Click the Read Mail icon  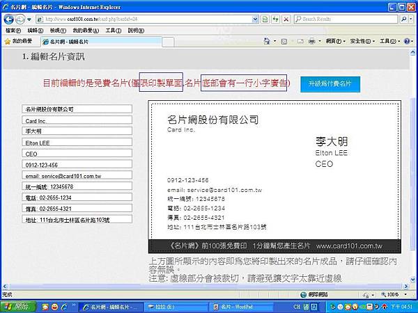[x=300, y=42]
